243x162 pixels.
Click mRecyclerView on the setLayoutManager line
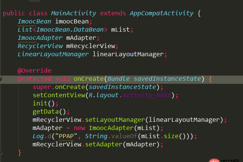(57, 120)
